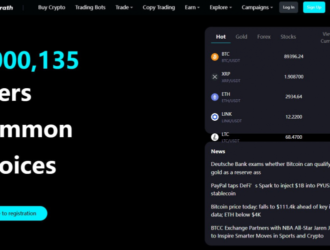
Task: Select the ETH/USDT pair label
Action: [231, 101]
